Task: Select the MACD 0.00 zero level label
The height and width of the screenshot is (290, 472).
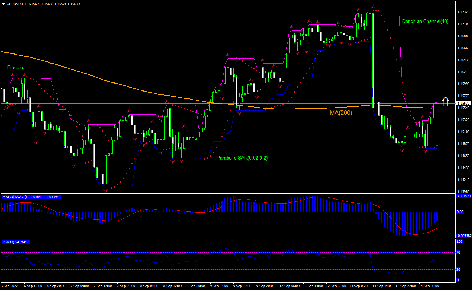Action: point(460,212)
